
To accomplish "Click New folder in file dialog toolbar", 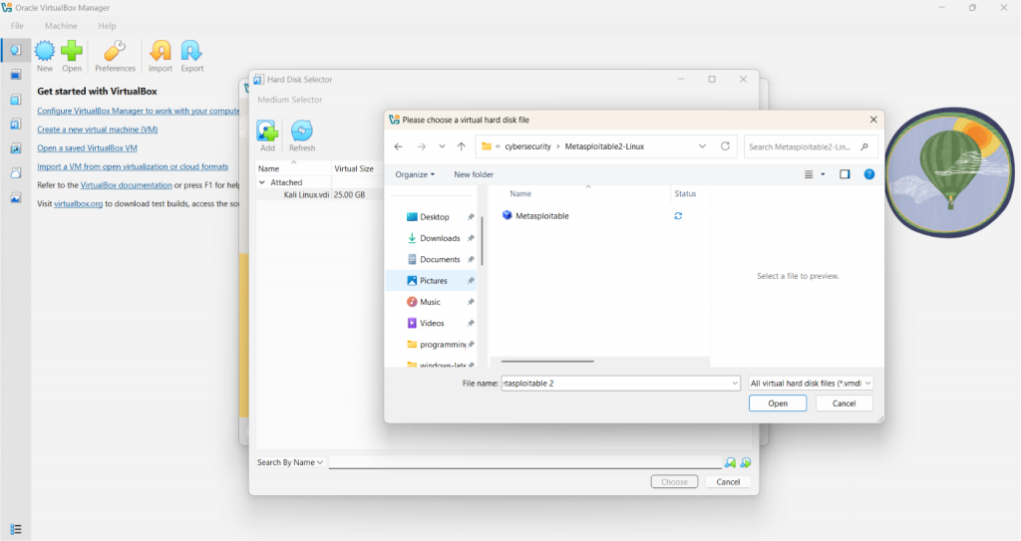I will click(x=474, y=174).
